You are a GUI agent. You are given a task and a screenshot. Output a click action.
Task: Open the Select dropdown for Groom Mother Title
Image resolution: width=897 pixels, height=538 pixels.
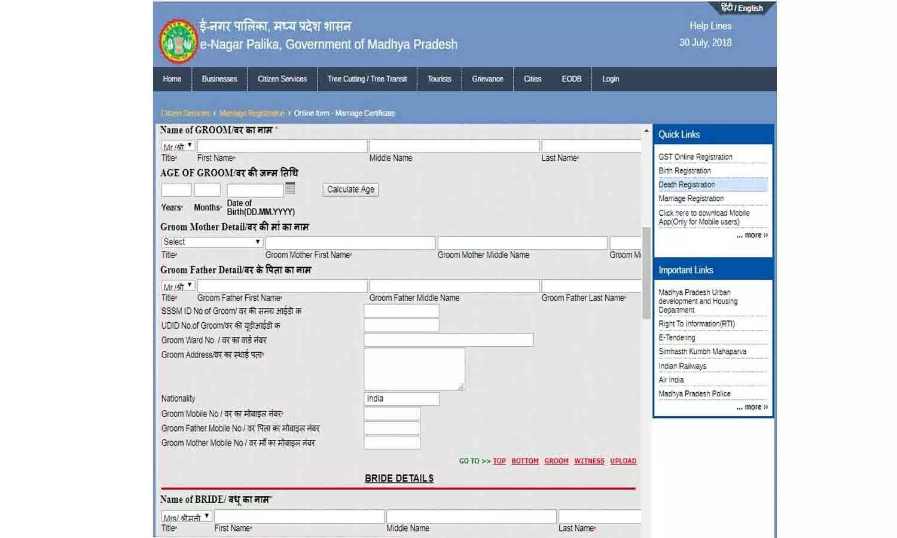tap(210, 242)
